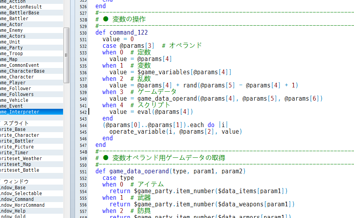The height and width of the screenshot is (218, 354).
Task: Select the Game_Map script entry
Action: (32, 59)
